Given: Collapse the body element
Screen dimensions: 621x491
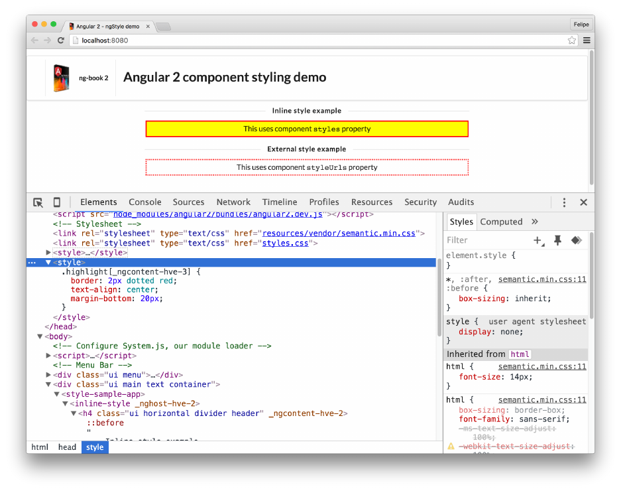Looking at the screenshot, I should click(40, 336).
